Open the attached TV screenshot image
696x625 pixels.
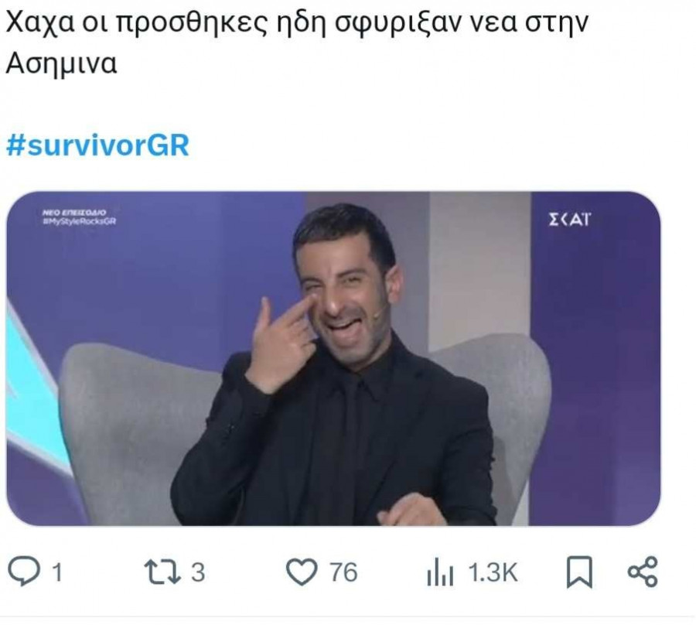(333, 359)
